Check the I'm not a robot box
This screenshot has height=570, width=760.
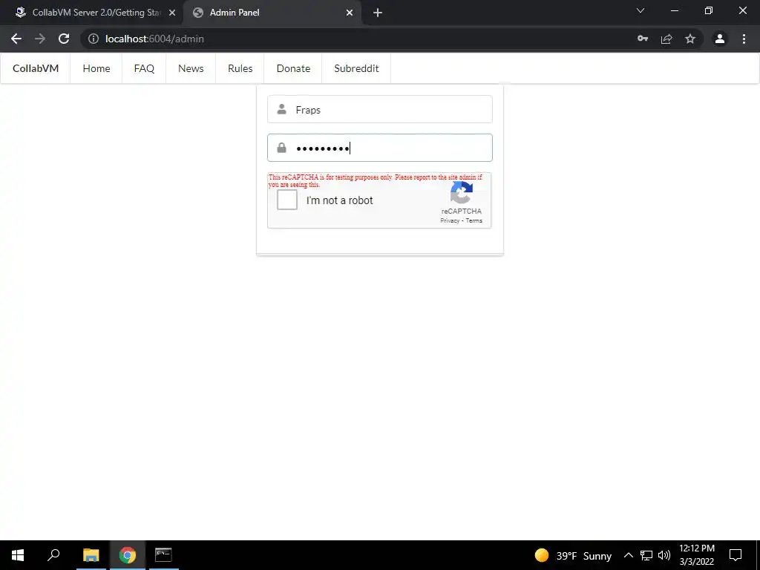click(287, 200)
